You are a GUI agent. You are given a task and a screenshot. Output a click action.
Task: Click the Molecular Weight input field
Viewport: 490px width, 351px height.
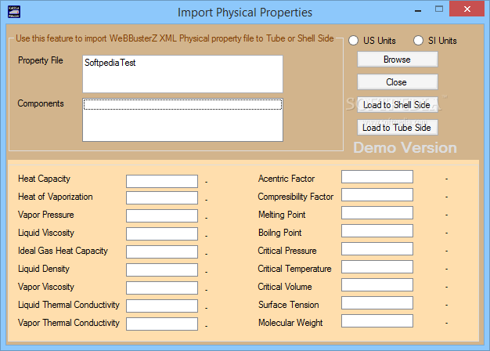(x=377, y=321)
